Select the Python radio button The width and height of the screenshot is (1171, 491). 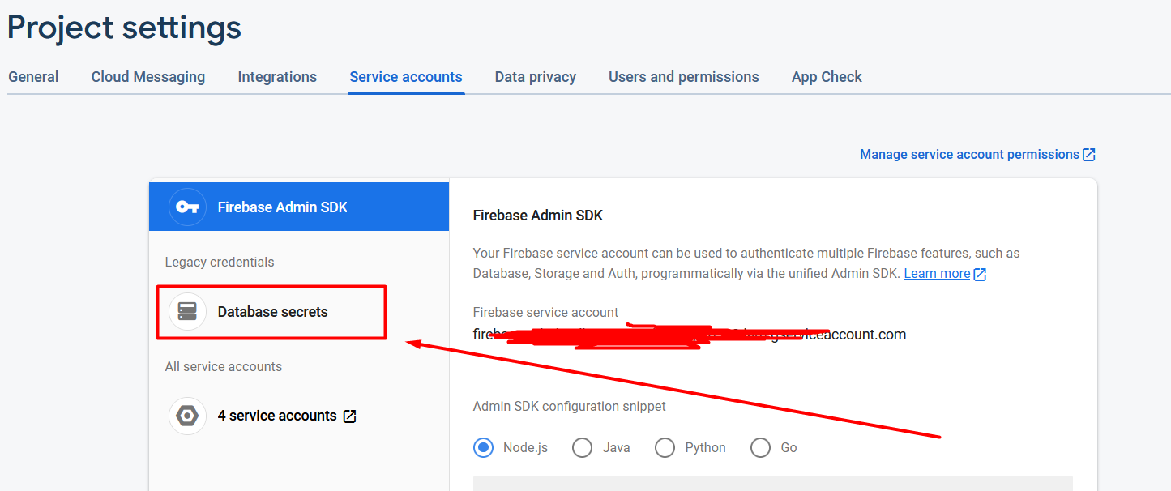coord(665,447)
